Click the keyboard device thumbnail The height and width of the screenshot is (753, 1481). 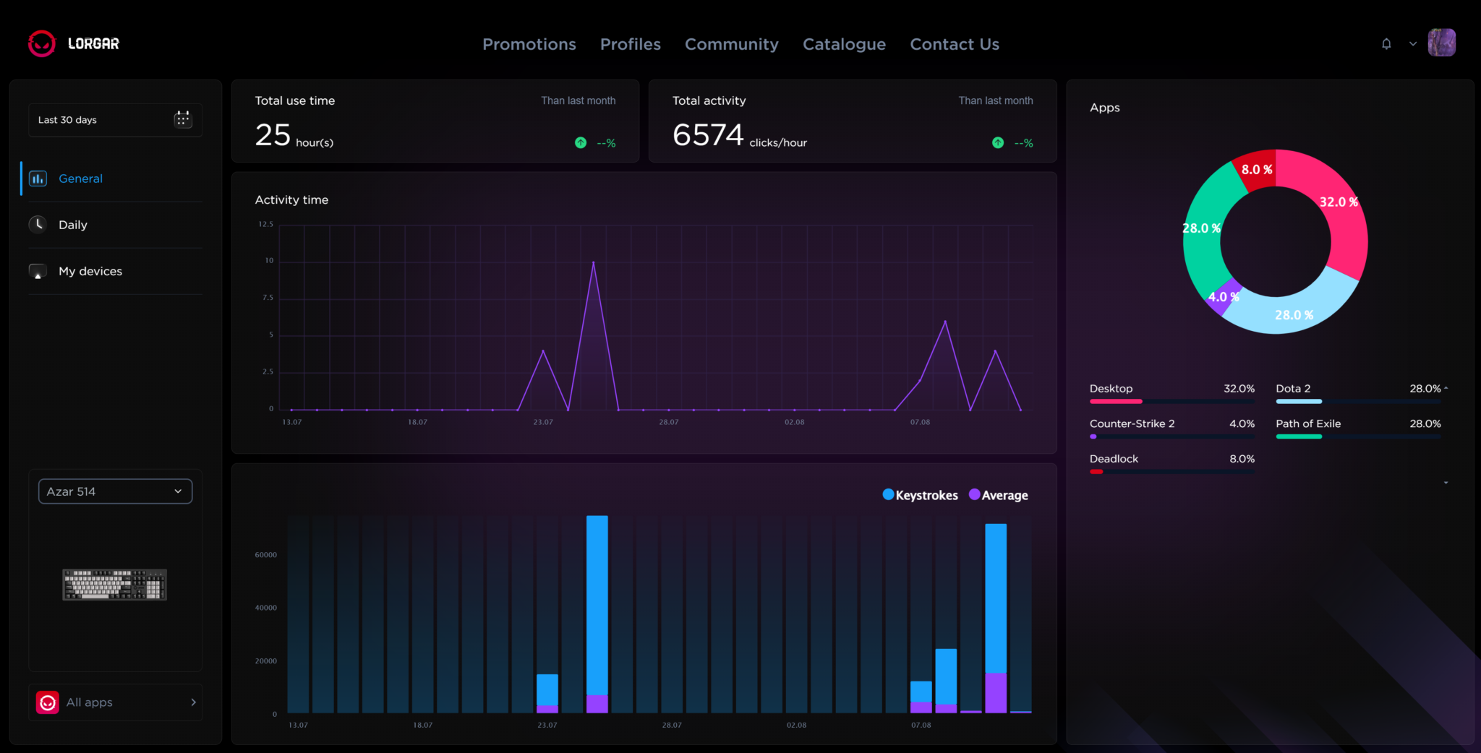pos(115,585)
